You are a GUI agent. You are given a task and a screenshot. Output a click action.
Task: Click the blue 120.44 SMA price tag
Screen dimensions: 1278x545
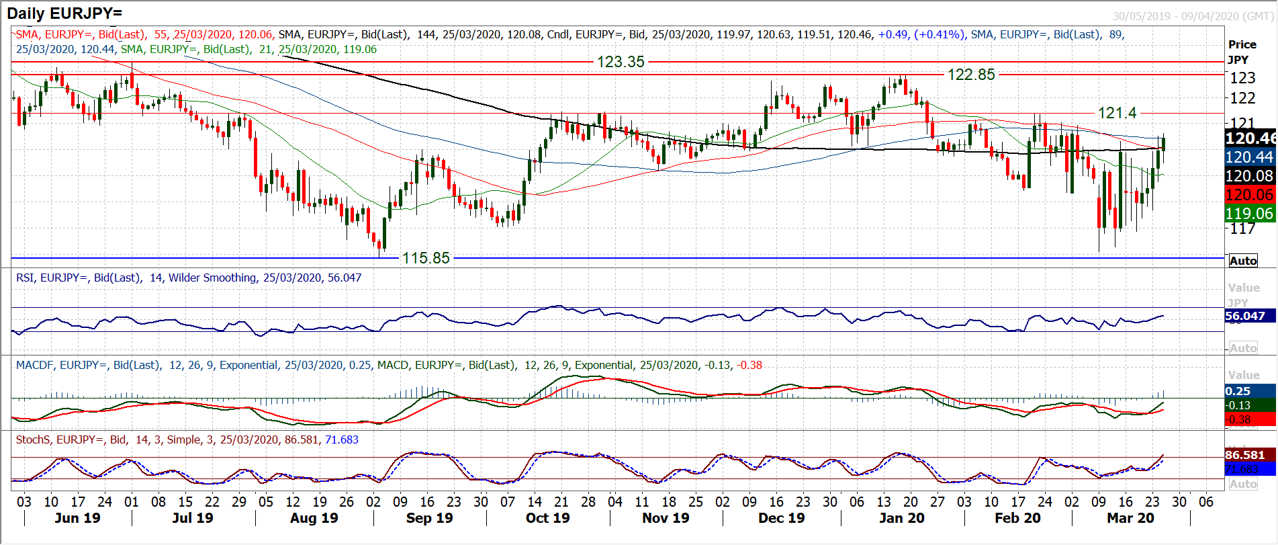click(1250, 157)
